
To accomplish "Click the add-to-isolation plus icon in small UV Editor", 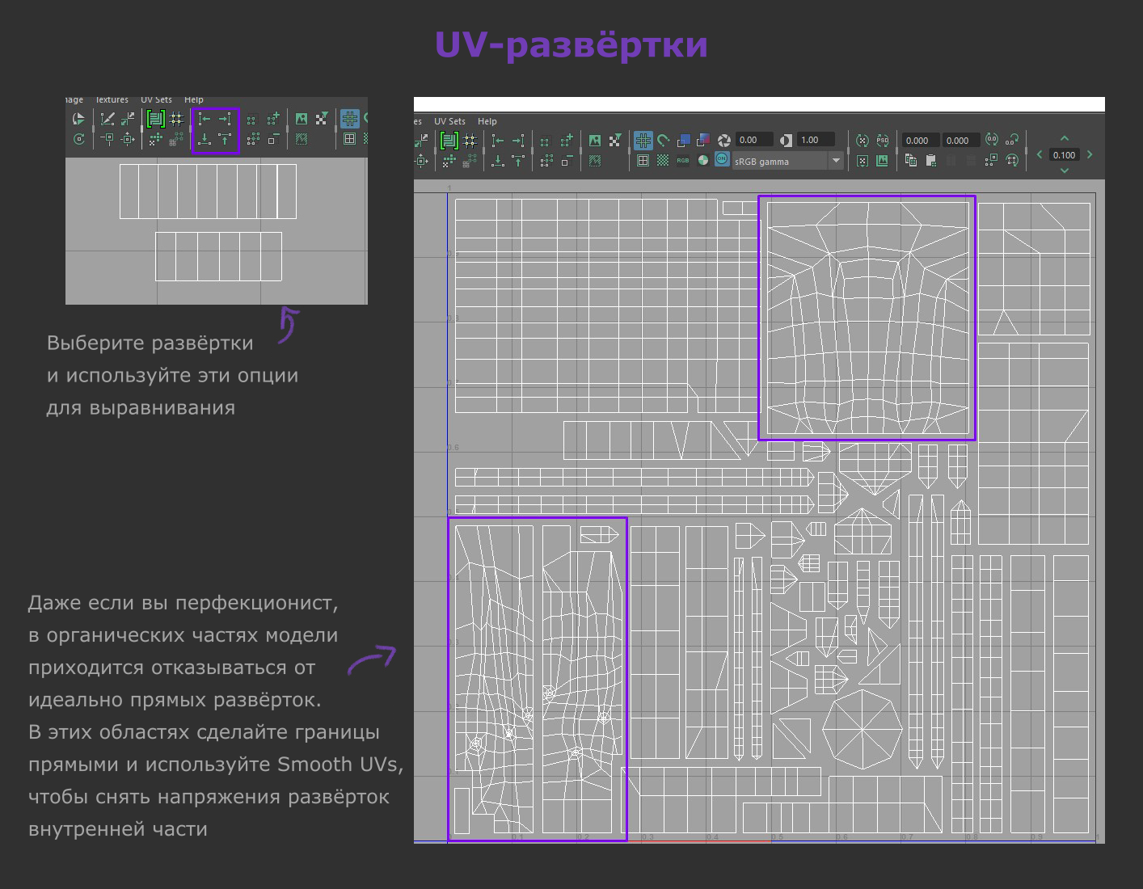I will (x=273, y=120).
